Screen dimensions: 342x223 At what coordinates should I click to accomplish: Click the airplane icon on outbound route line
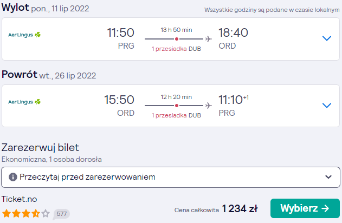pos(209,39)
